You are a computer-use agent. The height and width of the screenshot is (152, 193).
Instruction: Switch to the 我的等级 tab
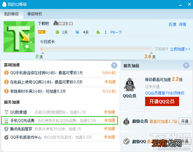[11, 14]
